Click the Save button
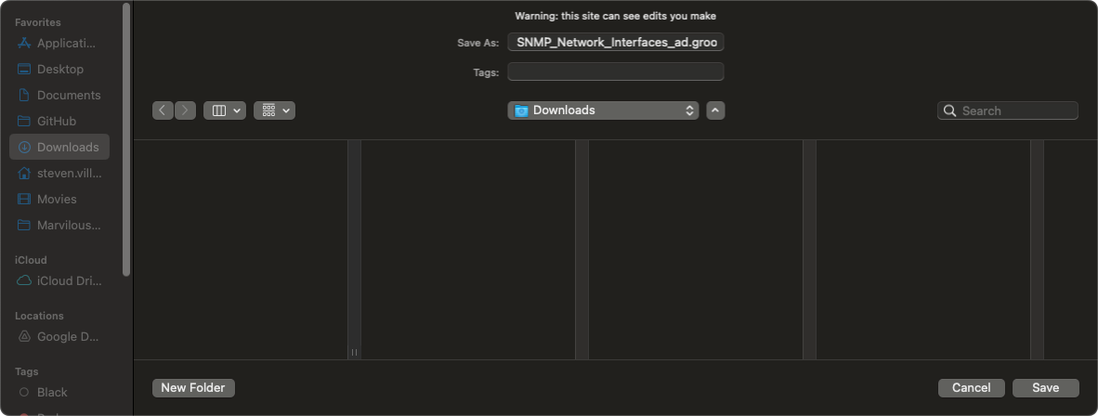 coord(1045,388)
